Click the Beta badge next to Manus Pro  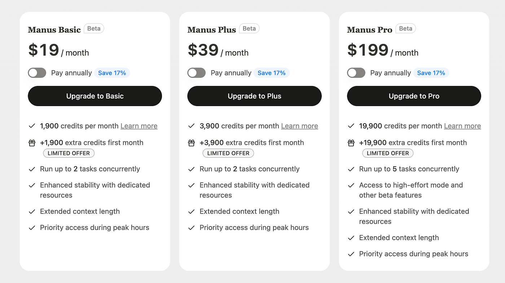(x=406, y=28)
